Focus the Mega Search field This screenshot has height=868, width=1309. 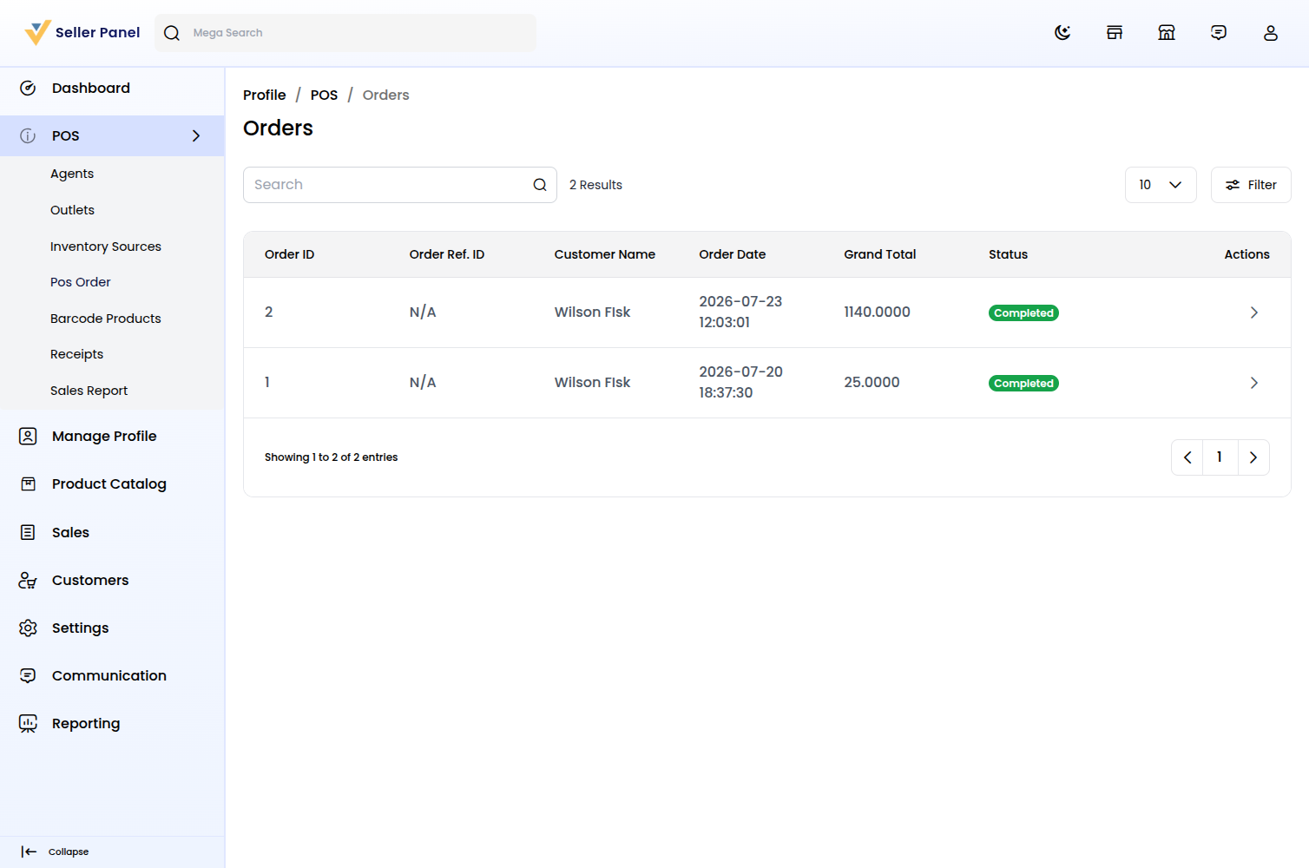345,33
